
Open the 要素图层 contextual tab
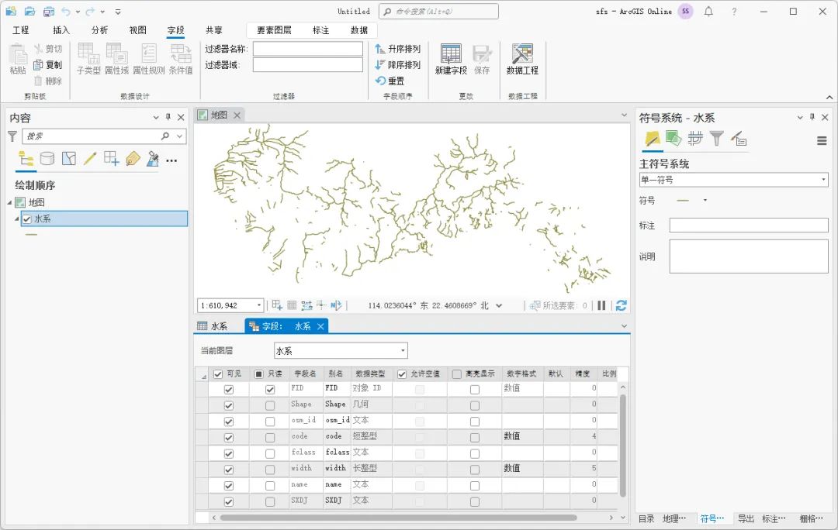pos(274,30)
